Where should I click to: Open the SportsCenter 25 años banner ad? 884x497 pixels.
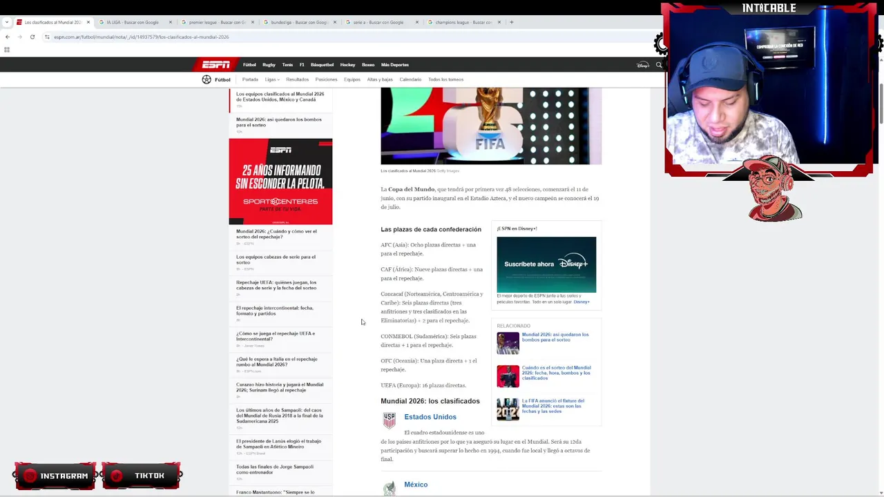pos(280,182)
